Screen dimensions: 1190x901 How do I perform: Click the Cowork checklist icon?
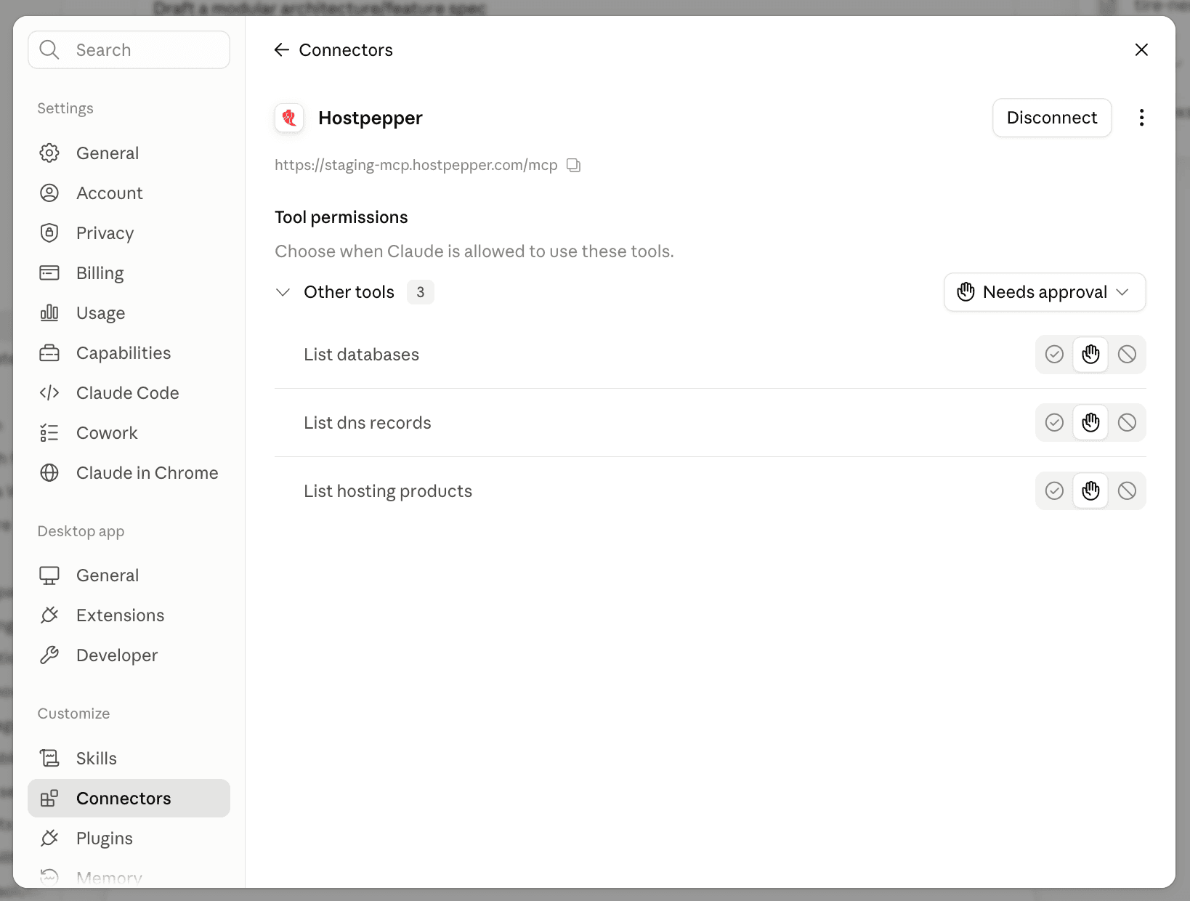(x=49, y=433)
